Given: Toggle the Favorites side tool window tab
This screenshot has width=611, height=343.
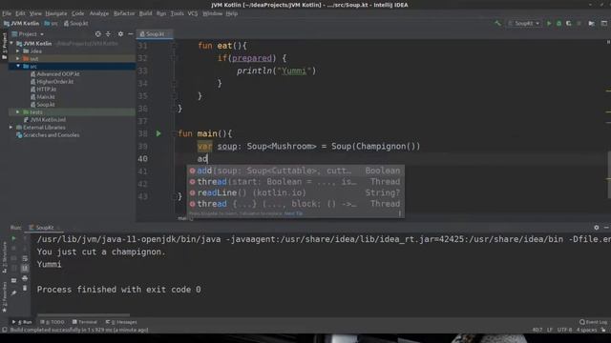Looking at the screenshot, I should click(x=4, y=297).
